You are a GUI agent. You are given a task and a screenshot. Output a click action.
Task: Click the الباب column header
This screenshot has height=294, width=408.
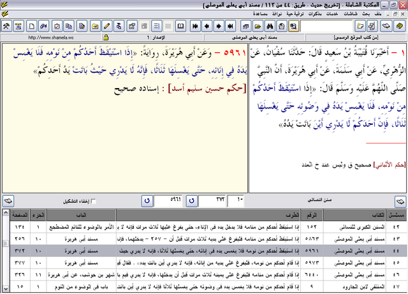(81, 215)
